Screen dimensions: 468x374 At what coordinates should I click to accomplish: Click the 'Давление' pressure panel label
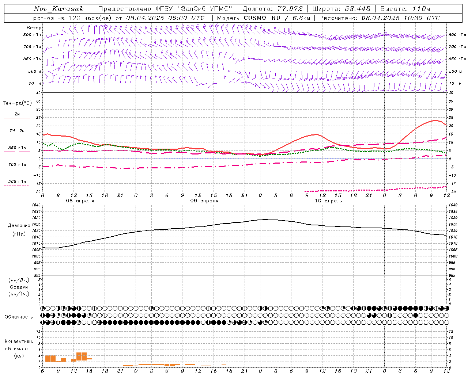19,226
